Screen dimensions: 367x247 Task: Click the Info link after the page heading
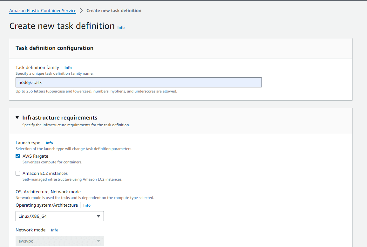point(121,27)
